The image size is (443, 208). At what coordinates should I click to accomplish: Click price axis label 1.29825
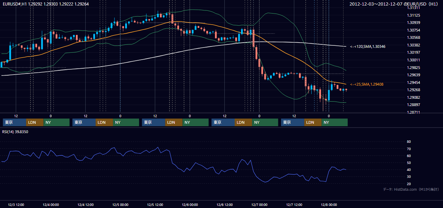(x=413, y=68)
